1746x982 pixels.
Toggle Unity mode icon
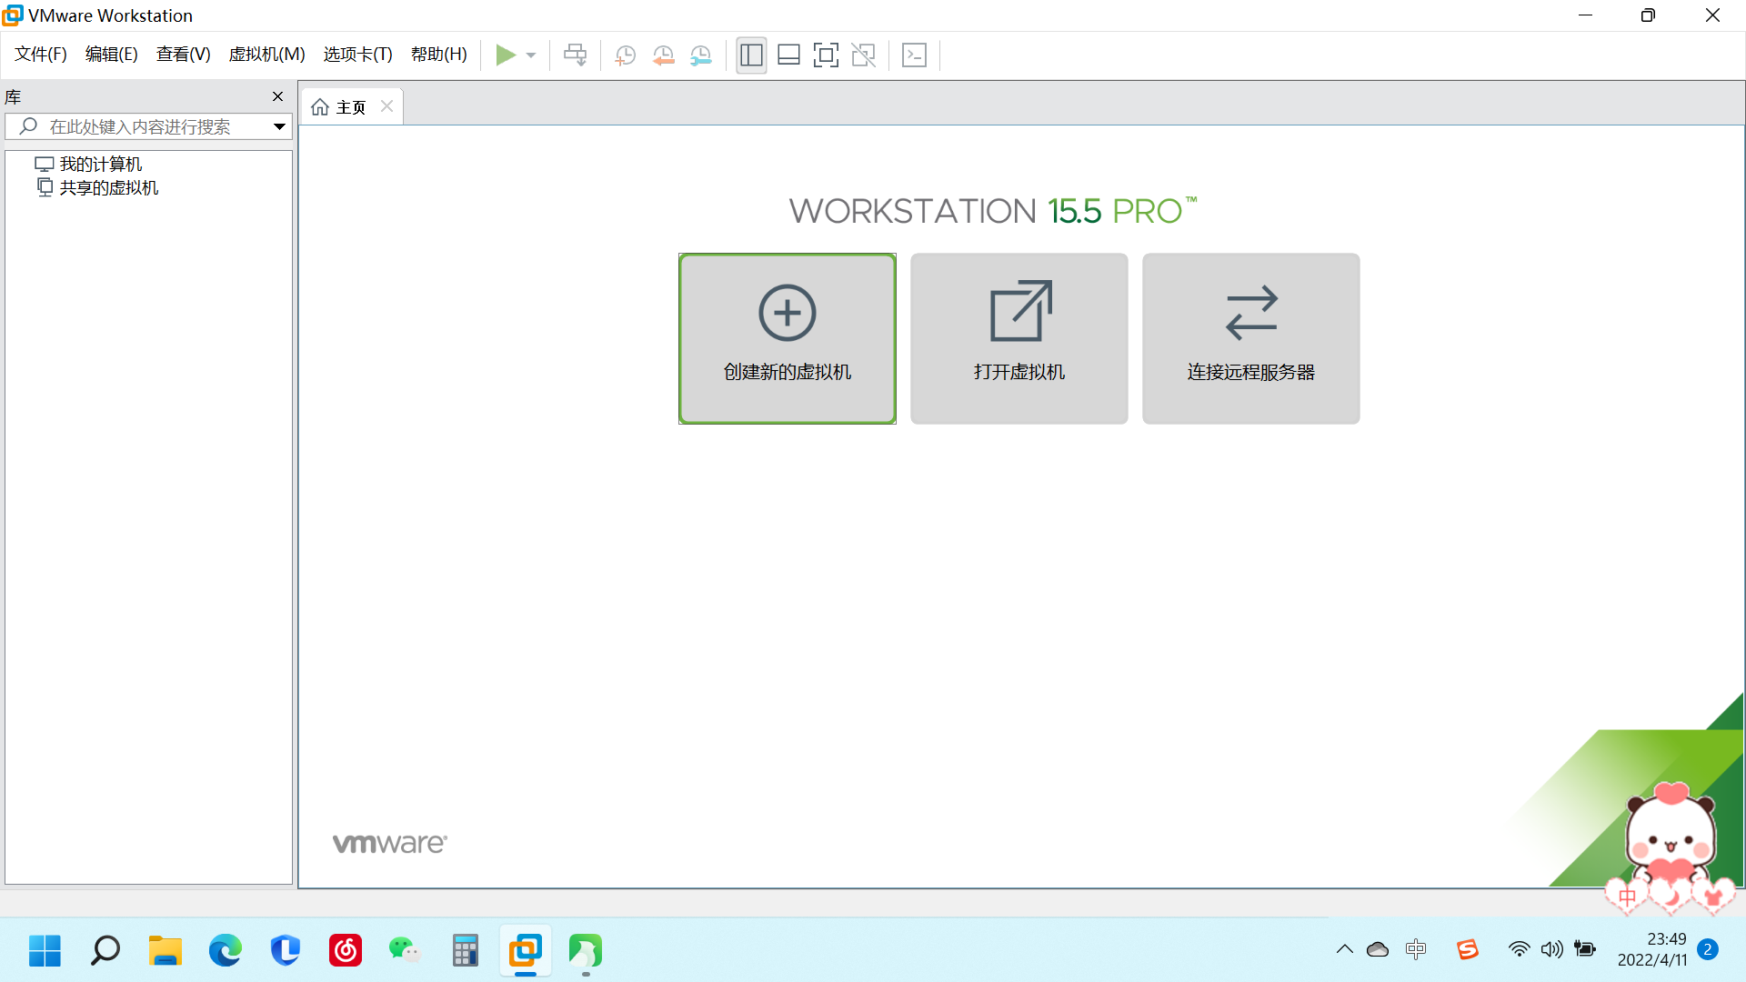coord(863,55)
